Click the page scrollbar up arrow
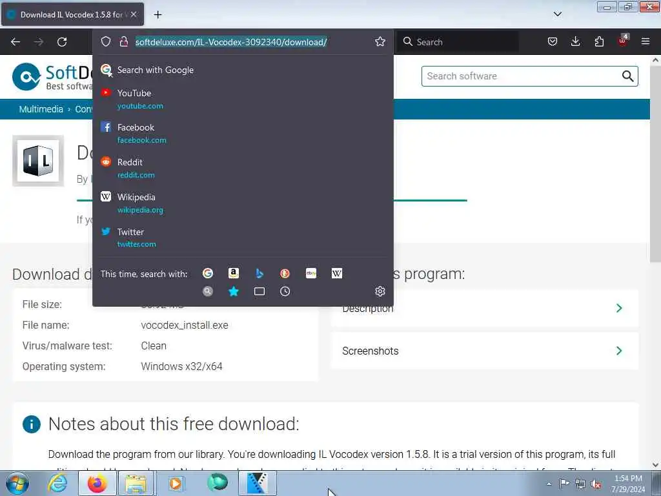This screenshot has width=661, height=496. pyautogui.click(x=656, y=60)
